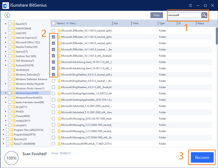Image resolution: width=218 pixels, height=168 pixels.
Task: Select the TAP-Windows(7) tree label
Action: [25, 61]
